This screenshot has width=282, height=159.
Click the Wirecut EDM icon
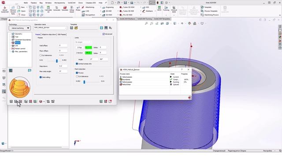pos(174,9)
